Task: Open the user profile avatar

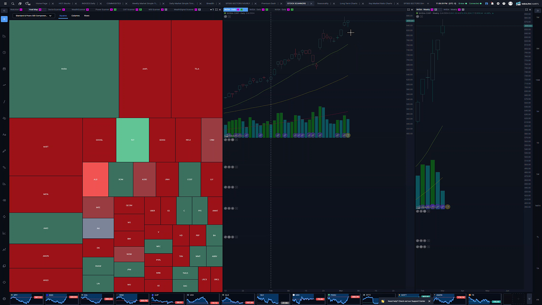Action: pyautogui.click(x=510, y=4)
